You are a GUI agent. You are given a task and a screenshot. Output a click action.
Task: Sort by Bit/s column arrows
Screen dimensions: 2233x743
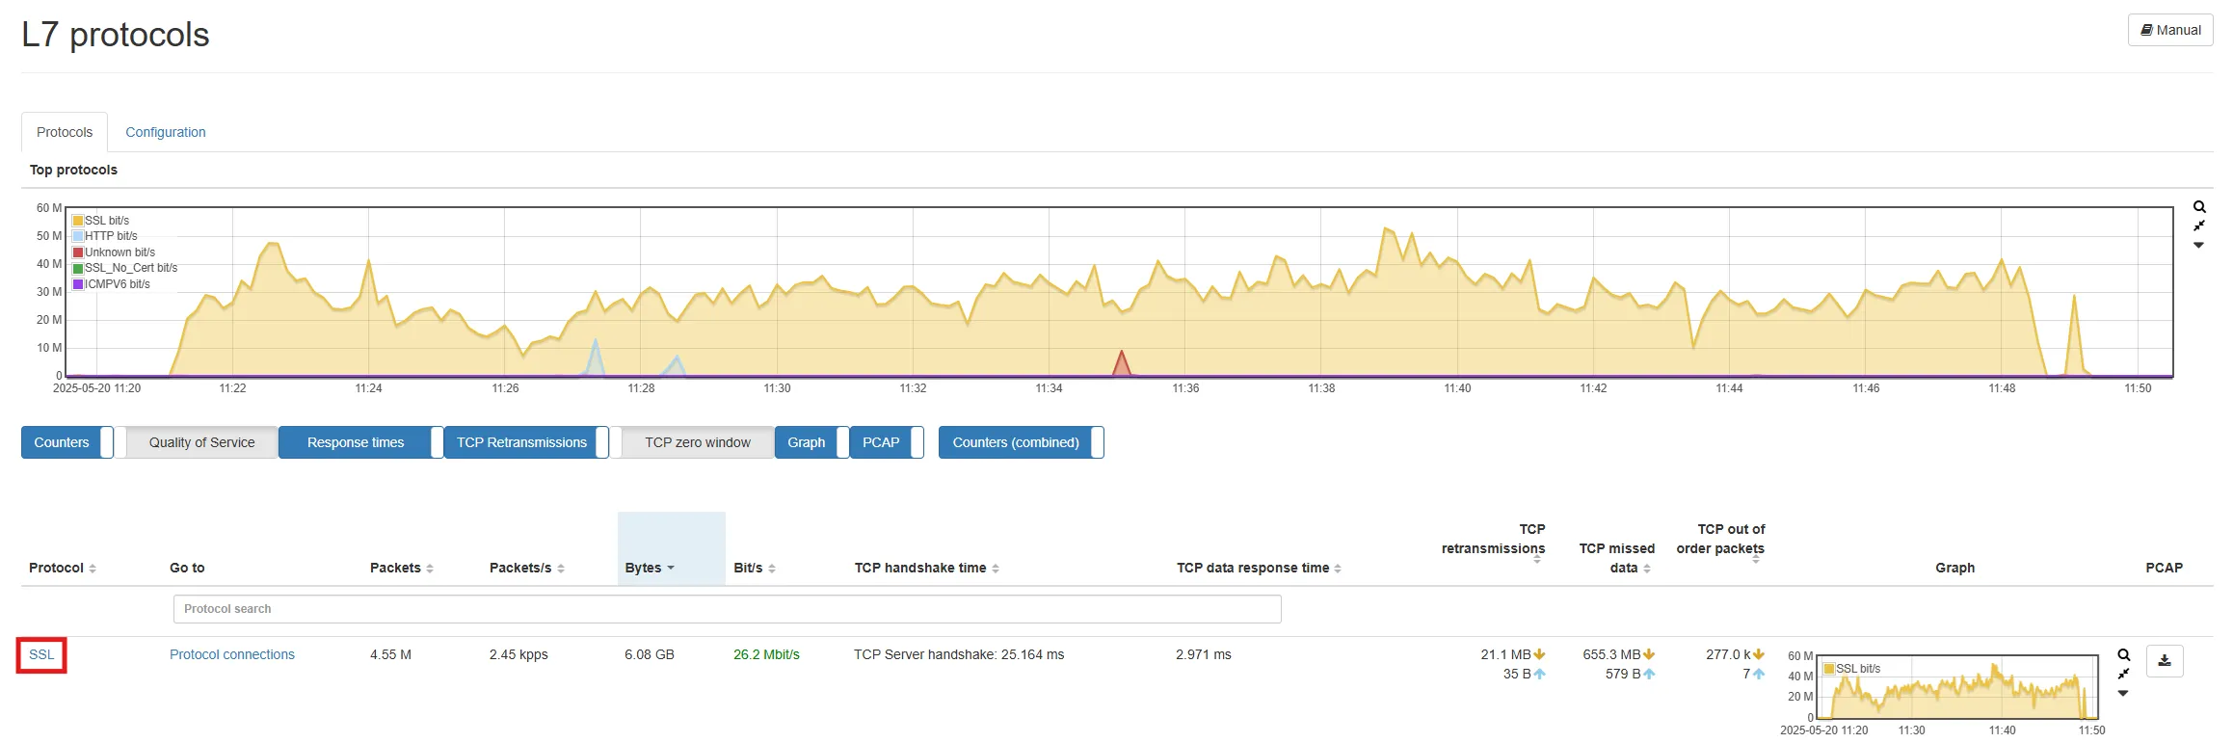tap(772, 569)
